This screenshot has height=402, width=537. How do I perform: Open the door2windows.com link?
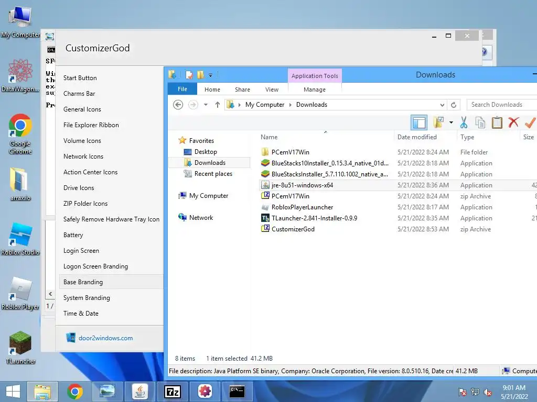[105, 338]
